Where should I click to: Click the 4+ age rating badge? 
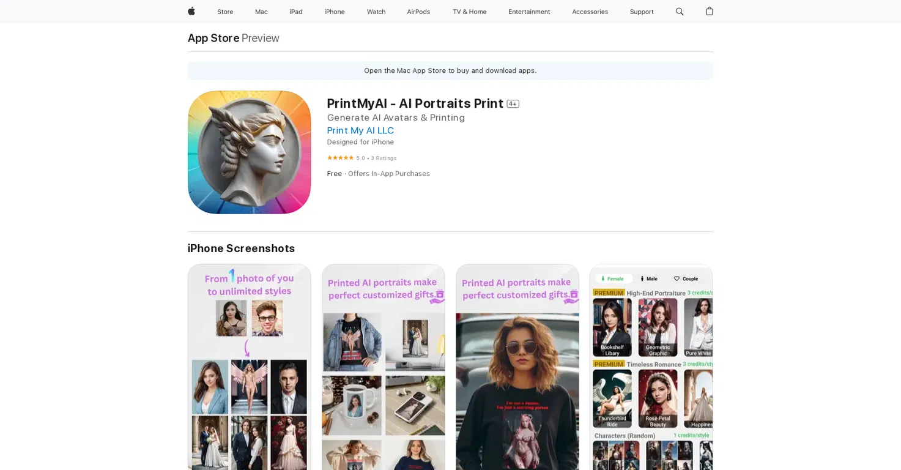pos(513,104)
